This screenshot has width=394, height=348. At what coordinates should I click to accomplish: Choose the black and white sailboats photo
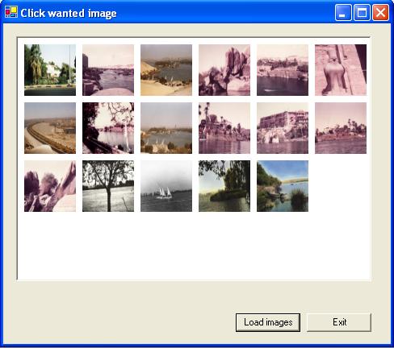[166, 186]
